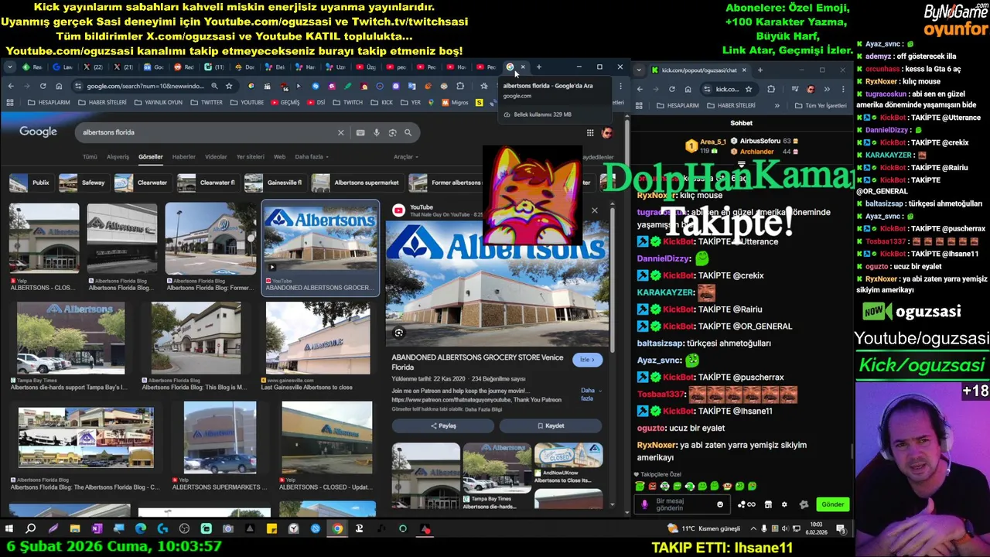The width and height of the screenshot is (990, 557).
Task: Open the Google apps grid
Action: pos(589,132)
